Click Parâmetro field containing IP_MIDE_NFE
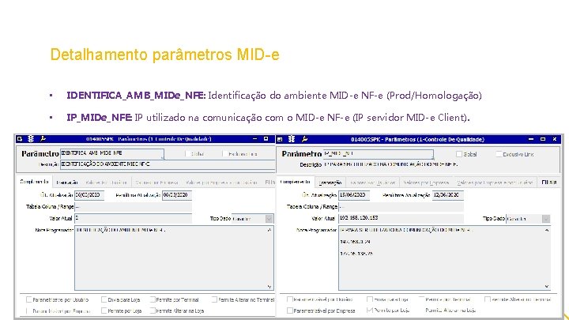Viewport: 569px width, 320px height. click(x=378, y=154)
